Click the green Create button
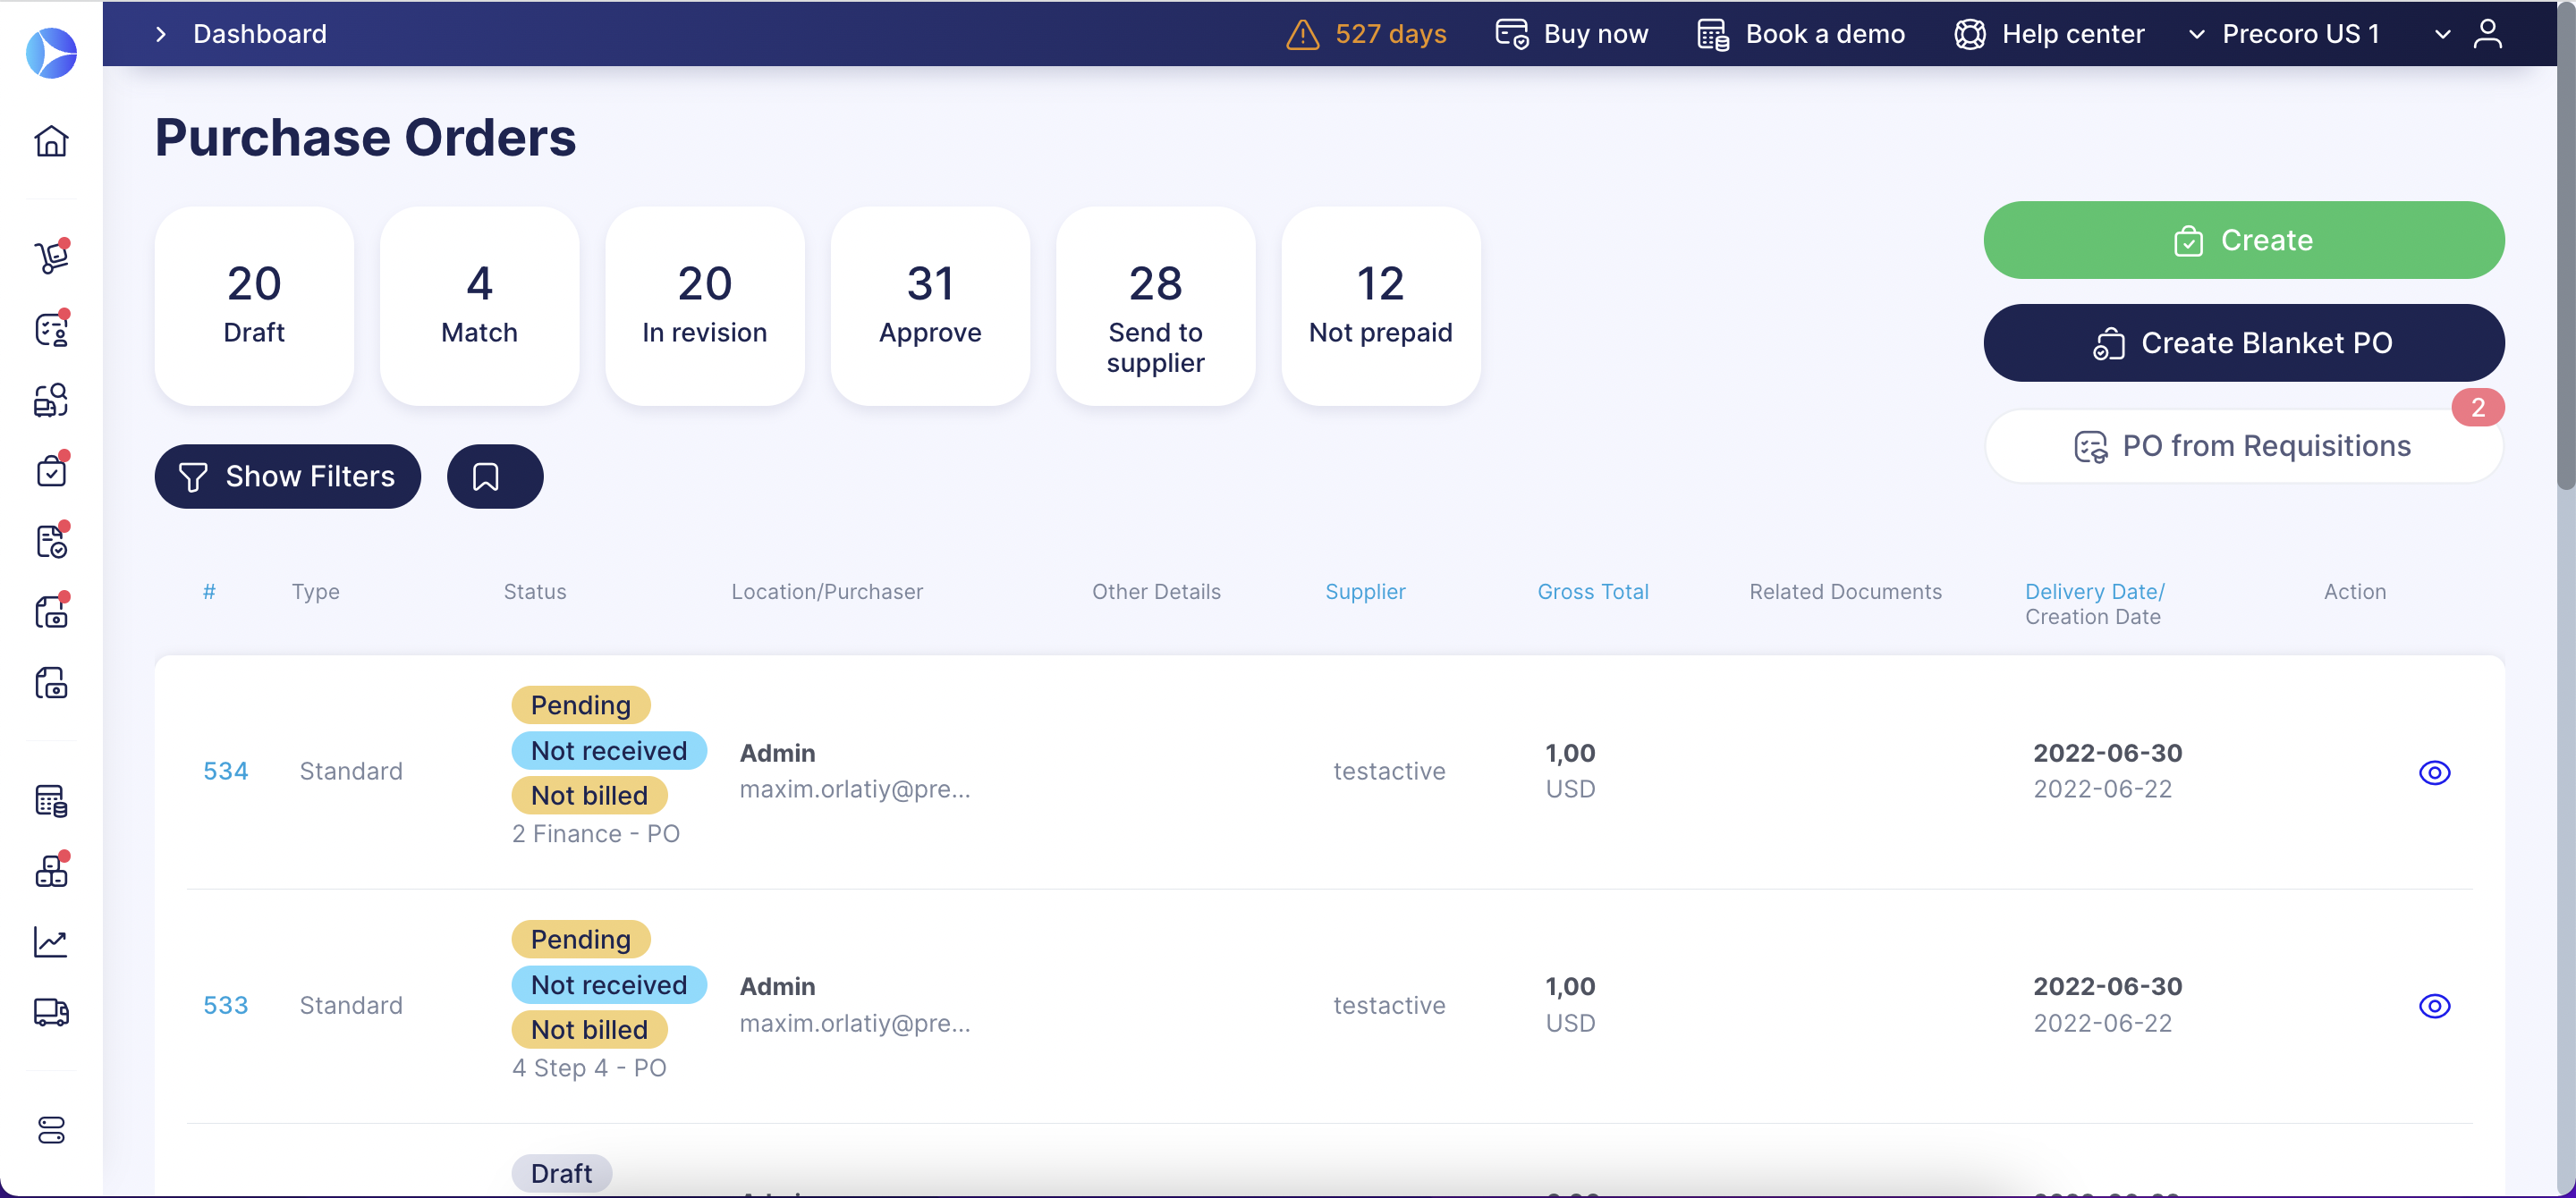The image size is (2576, 1198). point(2243,240)
